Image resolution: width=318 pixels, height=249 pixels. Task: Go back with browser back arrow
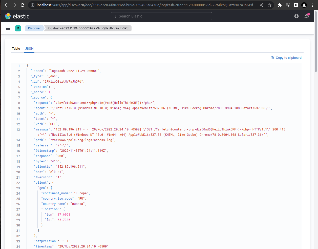(6, 5)
